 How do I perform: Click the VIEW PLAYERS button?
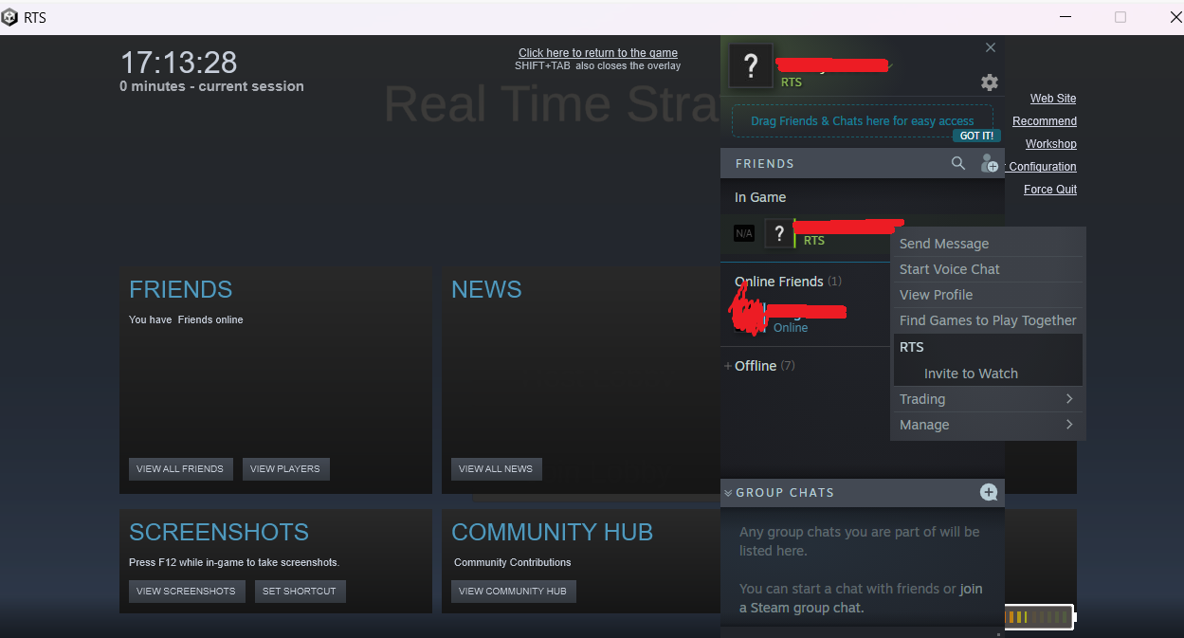(x=285, y=468)
